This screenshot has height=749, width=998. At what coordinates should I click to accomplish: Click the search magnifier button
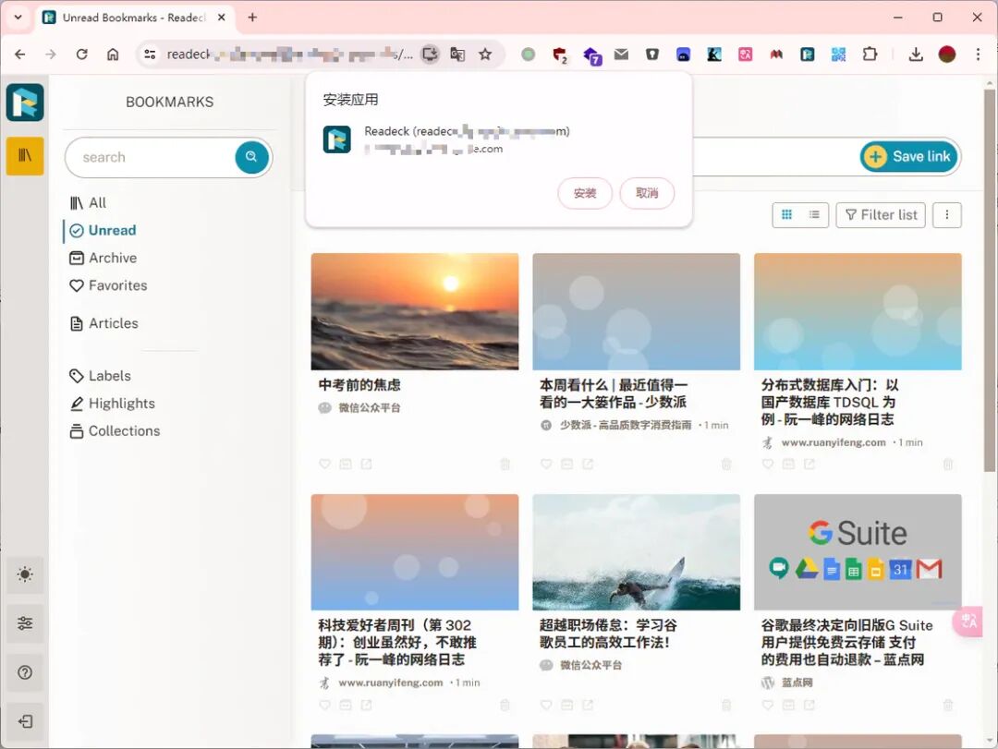(251, 157)
